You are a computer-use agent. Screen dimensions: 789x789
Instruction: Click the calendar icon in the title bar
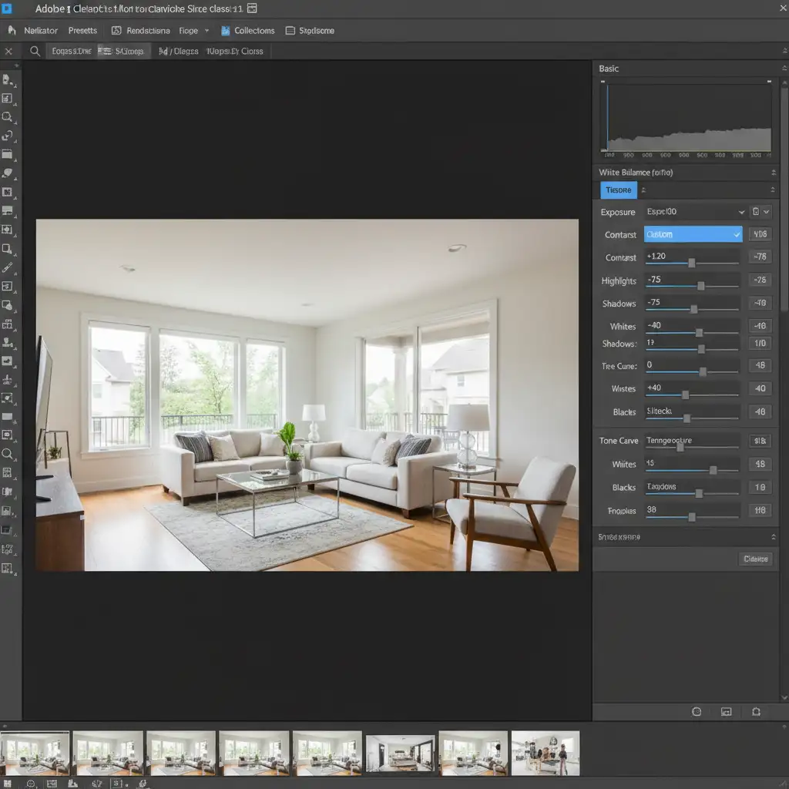251,8
